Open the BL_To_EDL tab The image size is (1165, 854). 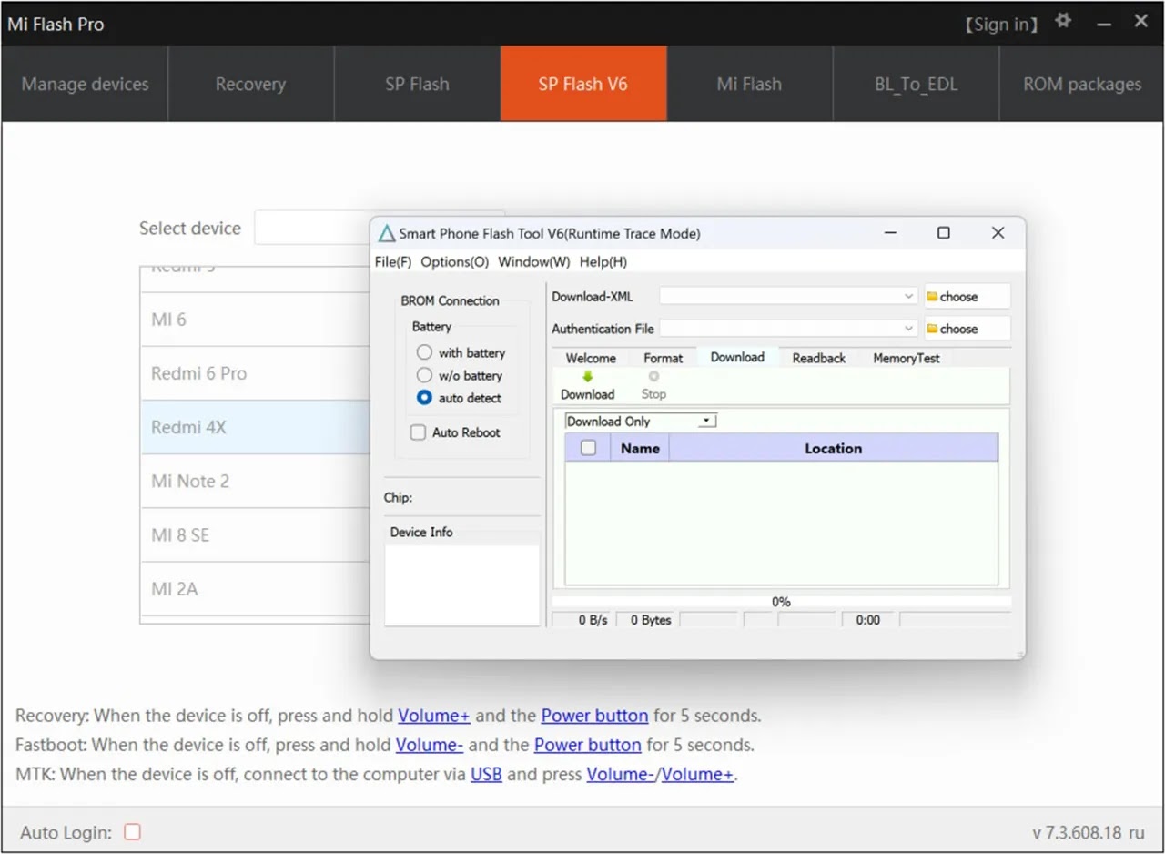(x=916, y=84)
